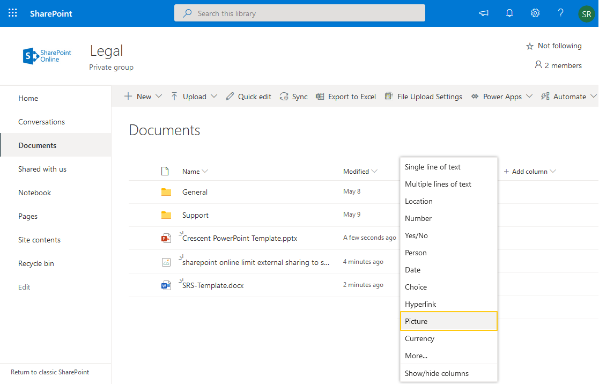Open the Recycle bin page

click(36, 263)
